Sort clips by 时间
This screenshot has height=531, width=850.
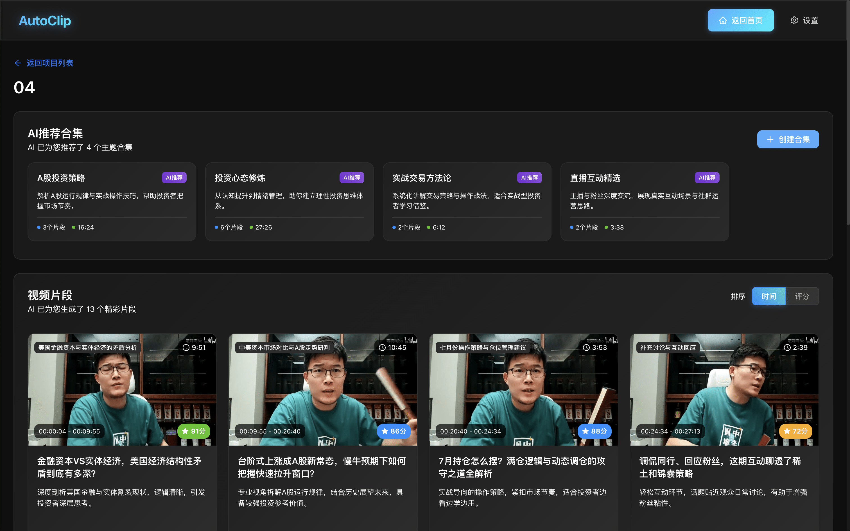coord(768,296)
